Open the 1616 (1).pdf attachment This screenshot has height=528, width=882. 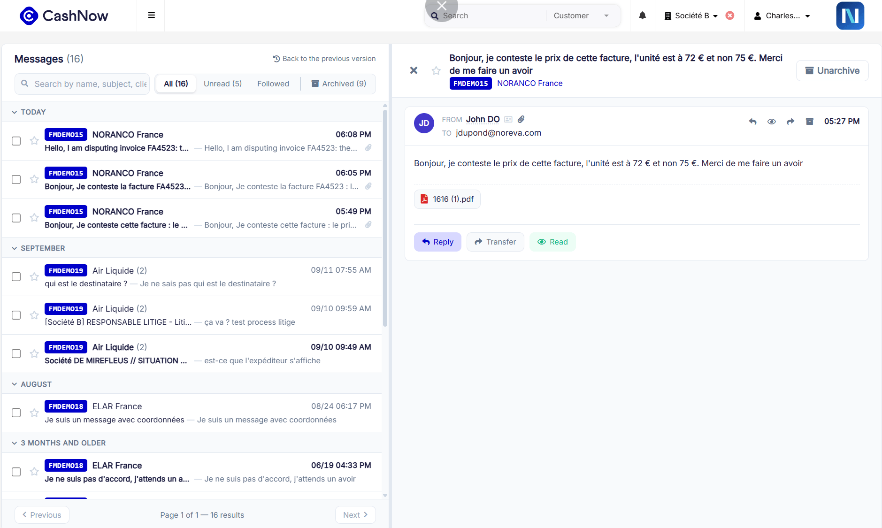447,199
